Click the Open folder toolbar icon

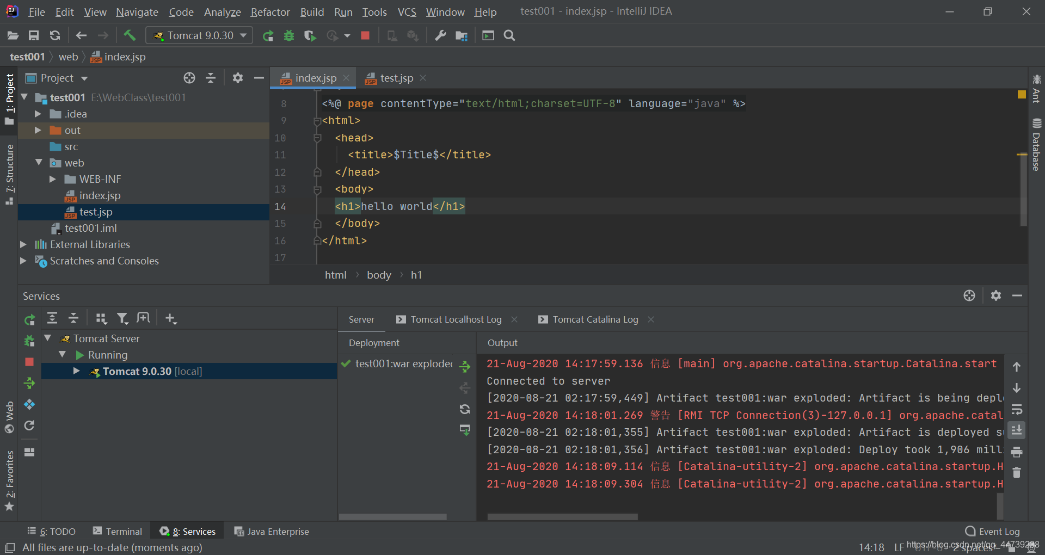pyautogui.click(x=13, y=36)
